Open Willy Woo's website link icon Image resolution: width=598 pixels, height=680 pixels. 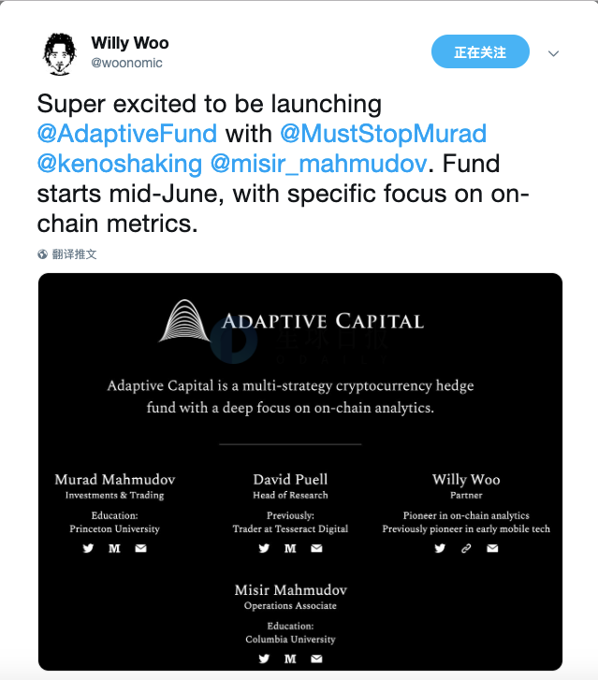tap(466, 548)
